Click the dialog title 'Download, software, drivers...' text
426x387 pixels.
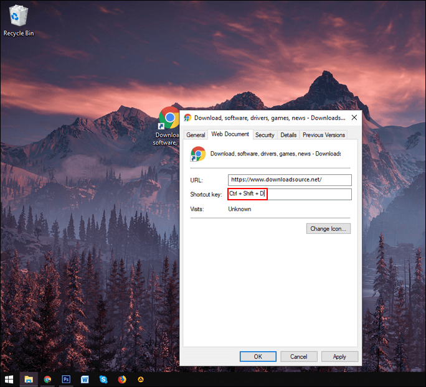[270, 118]
